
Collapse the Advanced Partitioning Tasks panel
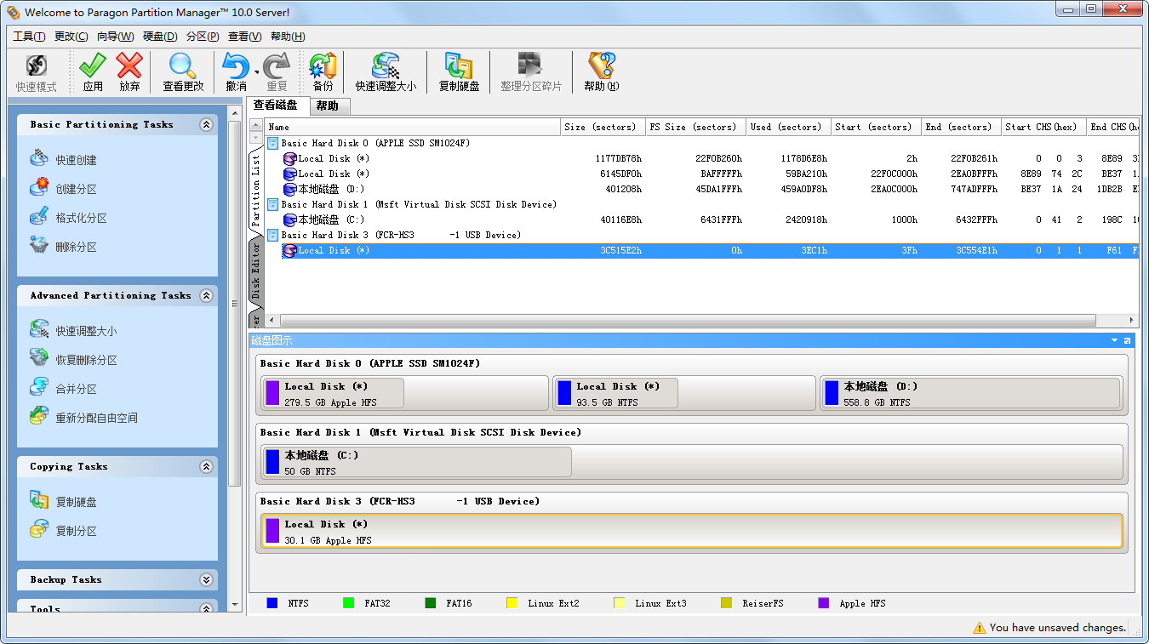tap(206, 295)
